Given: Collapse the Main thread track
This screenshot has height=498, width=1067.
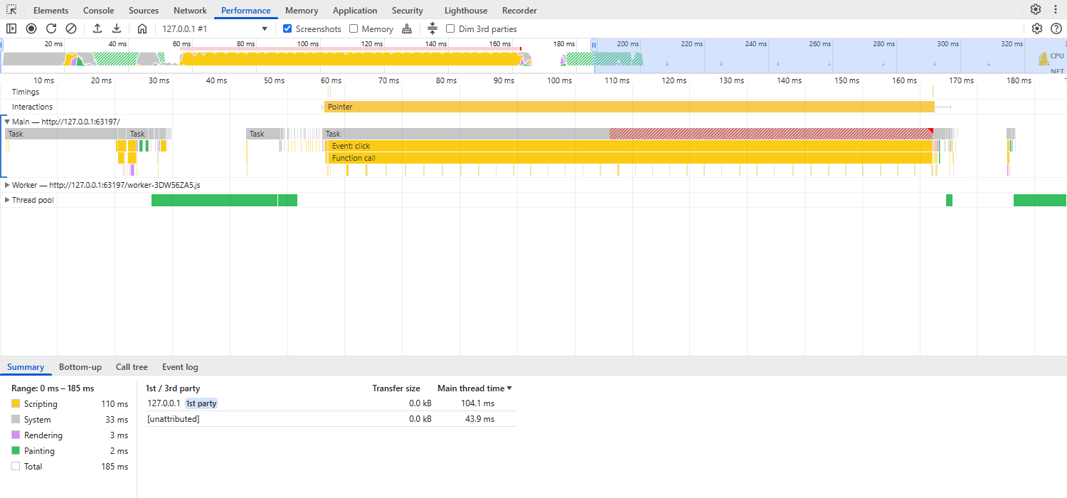Looking at the screenshot, I should pos(7,122).
